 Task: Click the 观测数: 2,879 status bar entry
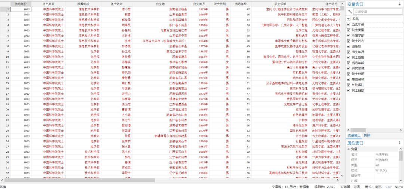click(325, 186)
